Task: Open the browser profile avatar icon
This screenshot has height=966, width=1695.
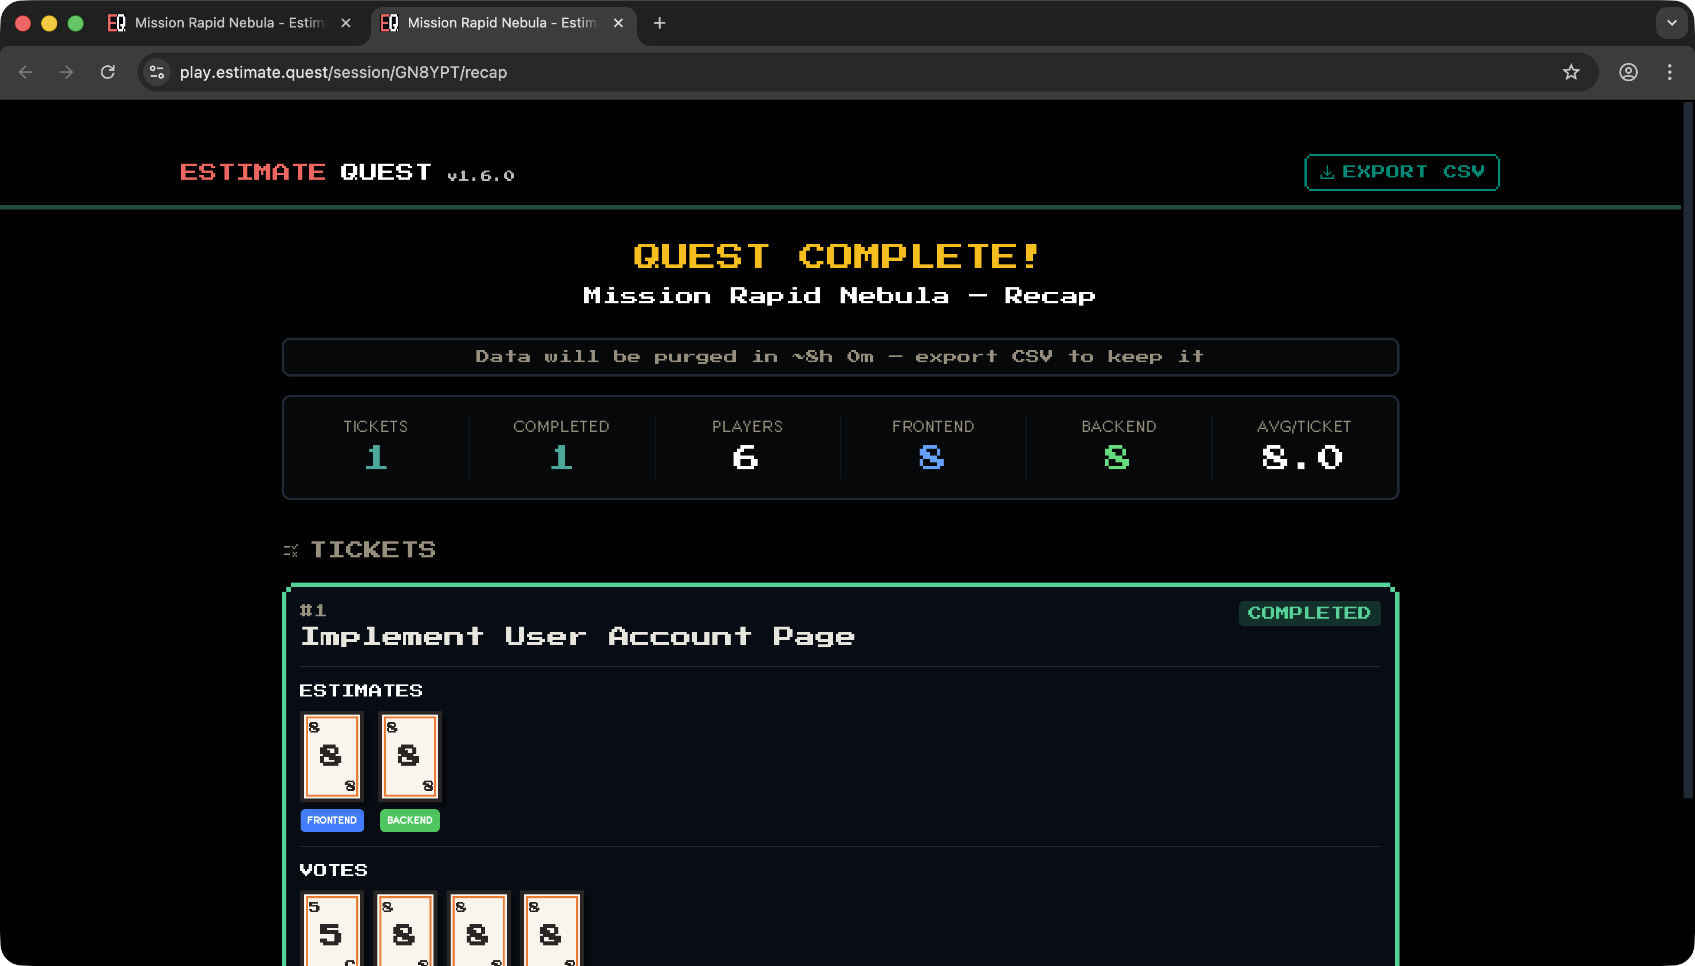Action: pyautogui.click(x=1629, y=72)
